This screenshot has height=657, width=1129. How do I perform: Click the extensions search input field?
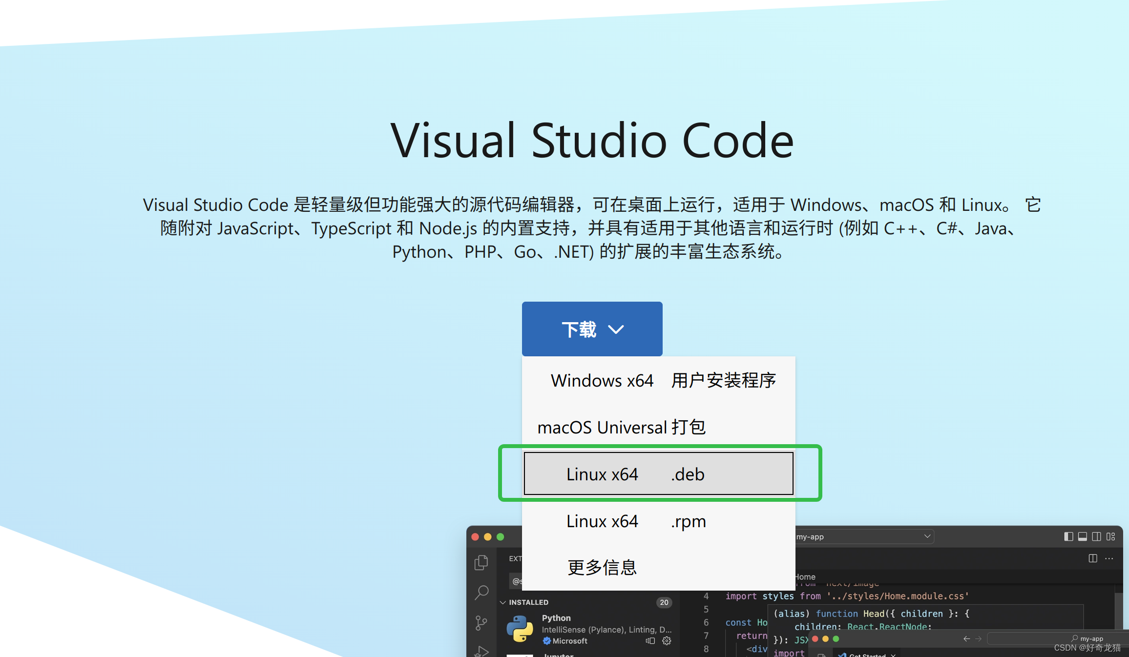(516, 581)
